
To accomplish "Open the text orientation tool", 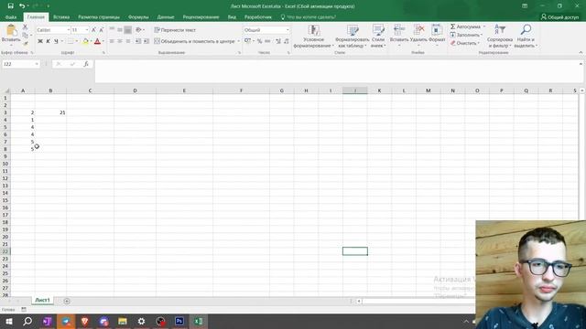I will tap(138, 30).
